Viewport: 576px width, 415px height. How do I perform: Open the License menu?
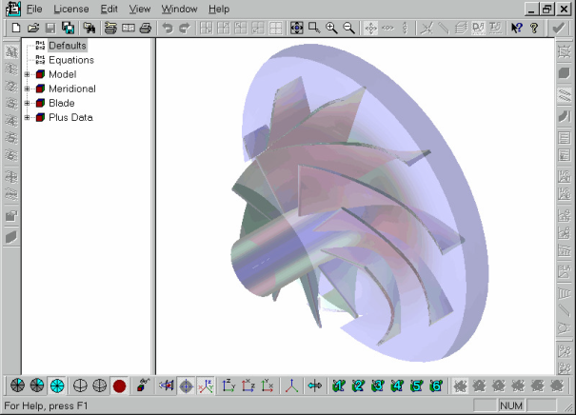pyautogui.click(x=70, y=9)
